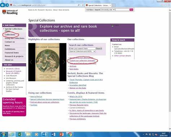
Task: Open Contact us in the sidebar
Action: [x=10, y=42]
